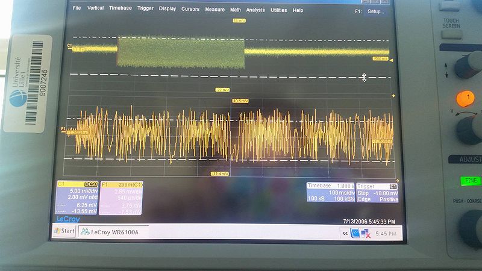Open the Measure menu
The height and width of the screenshot is (271, 482).
(214, 9)
